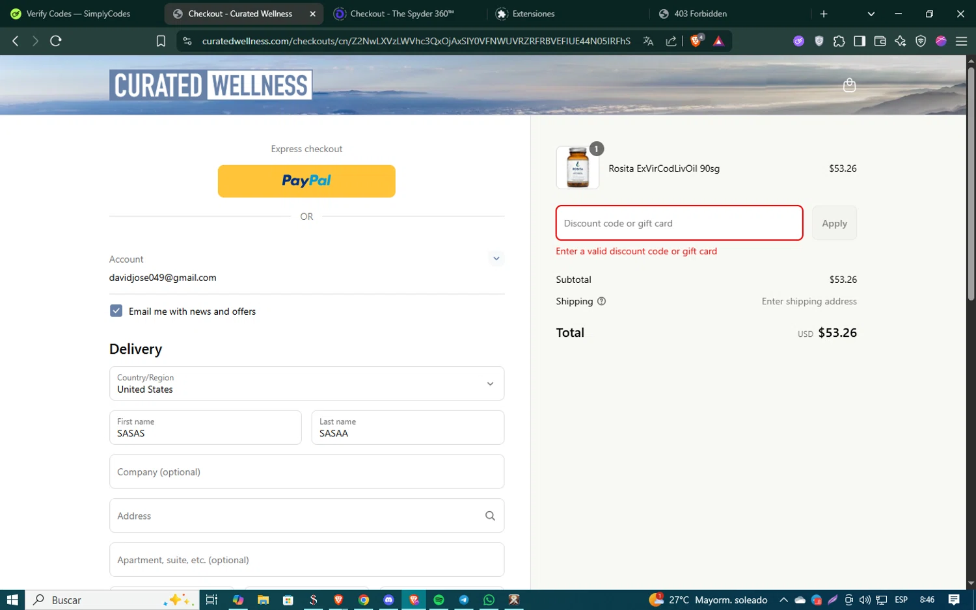Switch to Verify Codes SimplyCodes tab
This screenshot has height=610, width=976.
78,14
